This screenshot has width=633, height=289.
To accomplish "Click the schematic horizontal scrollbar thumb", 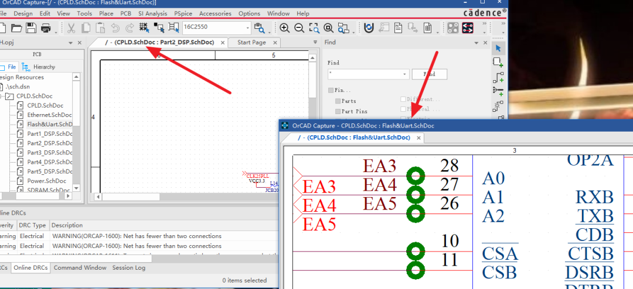I will [x=131, y=197].
